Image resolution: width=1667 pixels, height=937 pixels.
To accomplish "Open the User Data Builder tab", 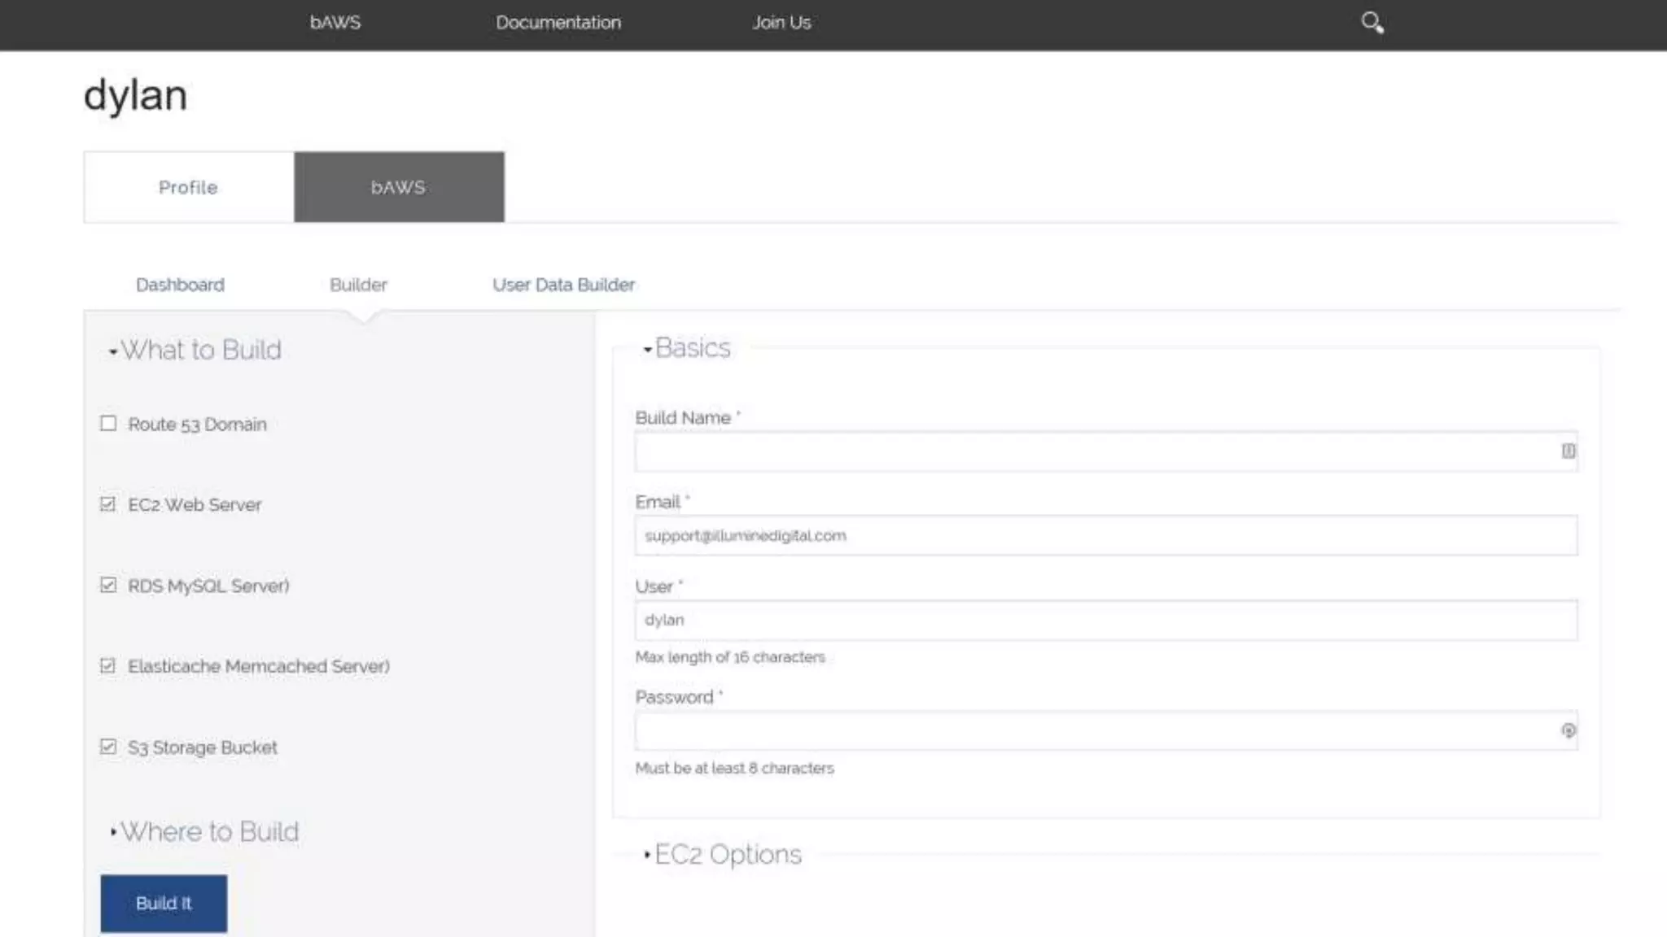I will tap(563, 285).
